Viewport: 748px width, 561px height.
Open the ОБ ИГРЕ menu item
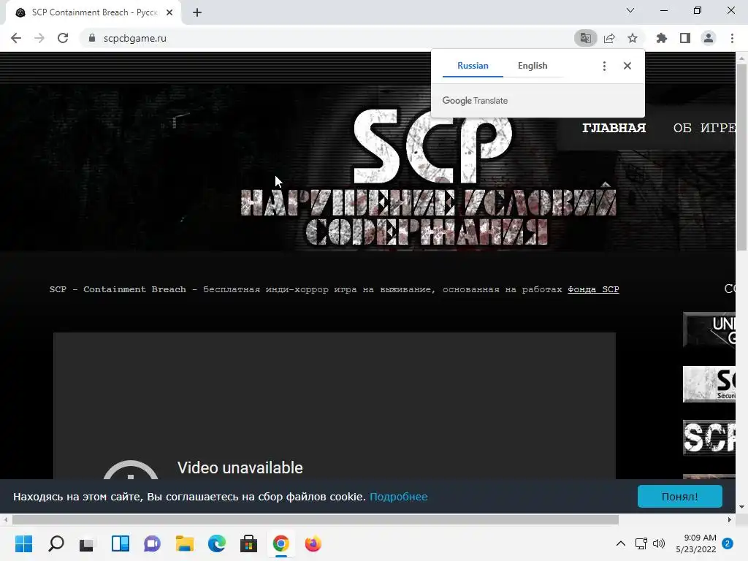pyautogui.click(x=704, y=128)
